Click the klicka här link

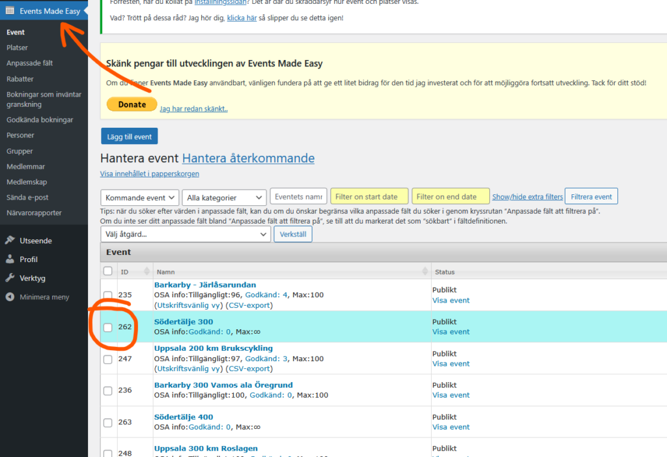(242, 18)
